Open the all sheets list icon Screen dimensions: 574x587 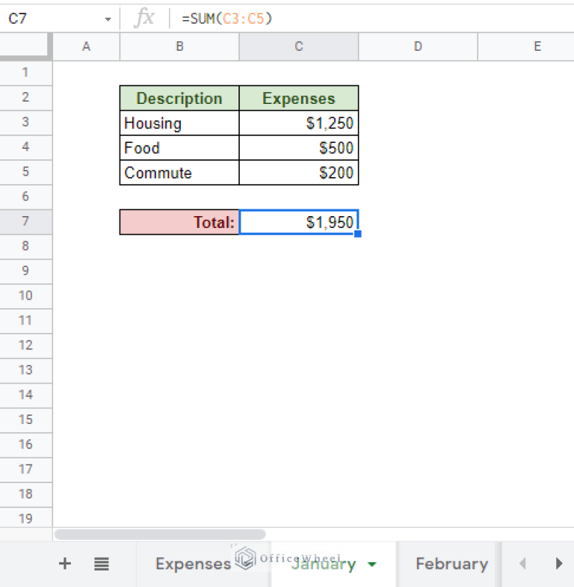pyautogui.click(x=102, y=564)
